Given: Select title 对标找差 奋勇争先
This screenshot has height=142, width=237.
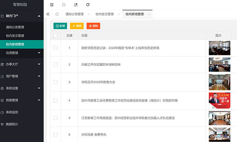Looking at the screenshot, I should point(94,135).
